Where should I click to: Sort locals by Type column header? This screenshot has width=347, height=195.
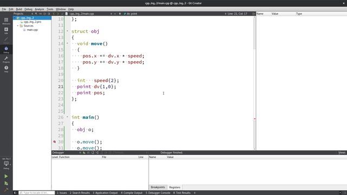coord(299,14)
